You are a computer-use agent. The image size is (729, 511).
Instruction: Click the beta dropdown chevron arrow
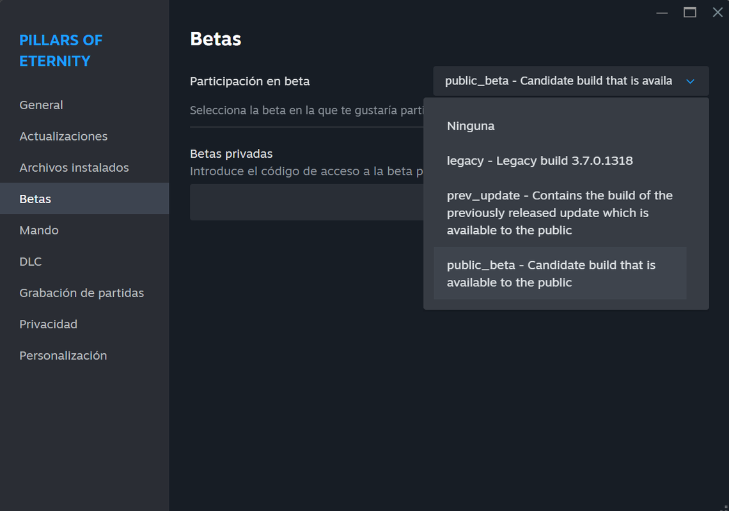tap(690, 81)
